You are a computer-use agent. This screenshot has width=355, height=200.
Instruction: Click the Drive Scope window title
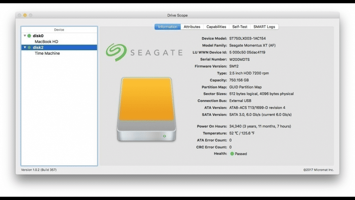coord(177,16)
